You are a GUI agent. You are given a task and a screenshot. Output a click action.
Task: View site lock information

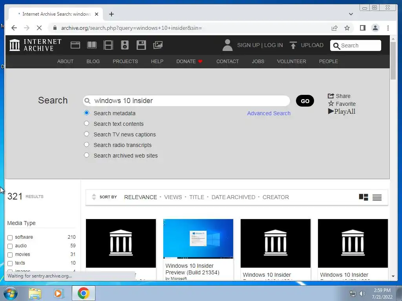(55, 28)
